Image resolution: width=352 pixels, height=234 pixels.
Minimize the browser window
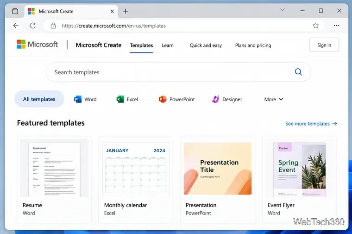coord(302,11)
